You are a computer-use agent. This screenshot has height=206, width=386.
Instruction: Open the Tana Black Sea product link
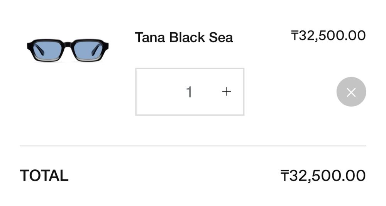[x=184, y=38]
